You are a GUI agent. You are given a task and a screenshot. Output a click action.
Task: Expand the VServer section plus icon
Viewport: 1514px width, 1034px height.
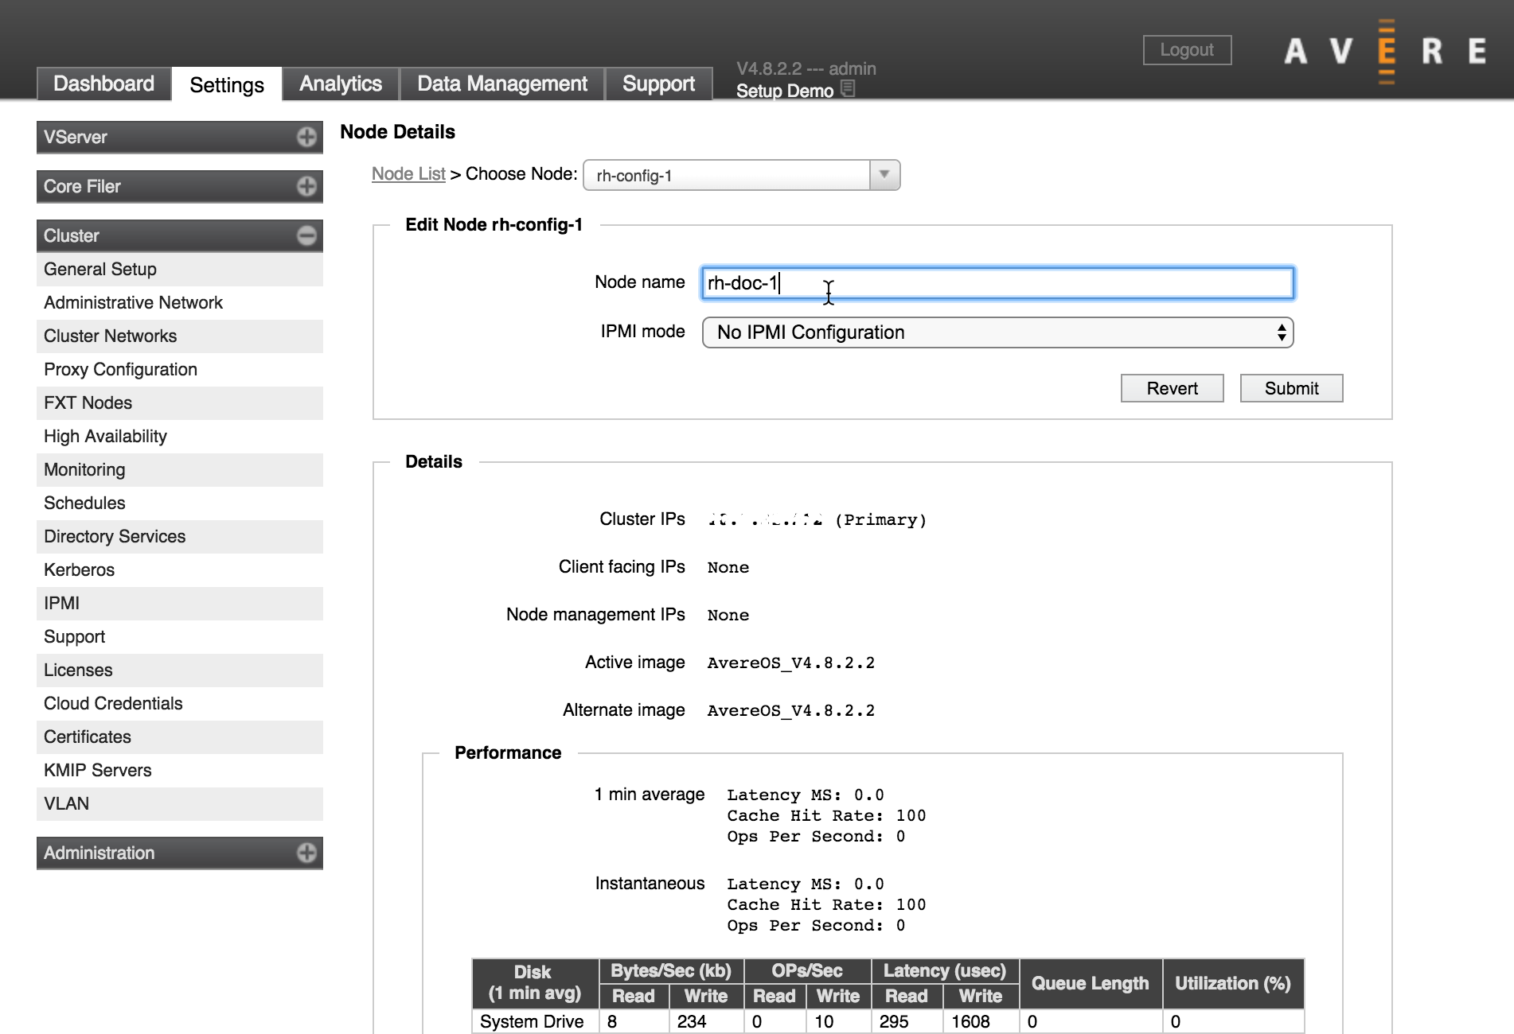(306, 137)
